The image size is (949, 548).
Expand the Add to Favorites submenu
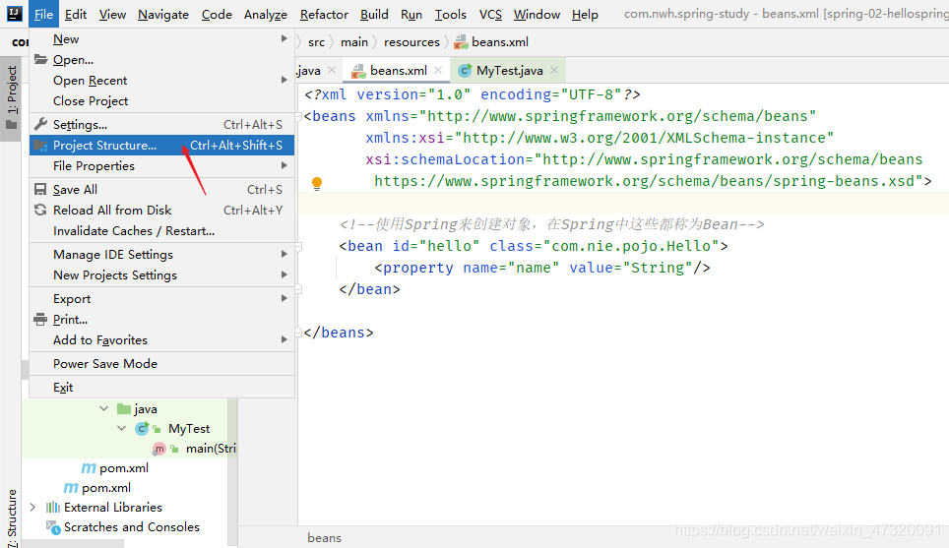click(284, 340)
